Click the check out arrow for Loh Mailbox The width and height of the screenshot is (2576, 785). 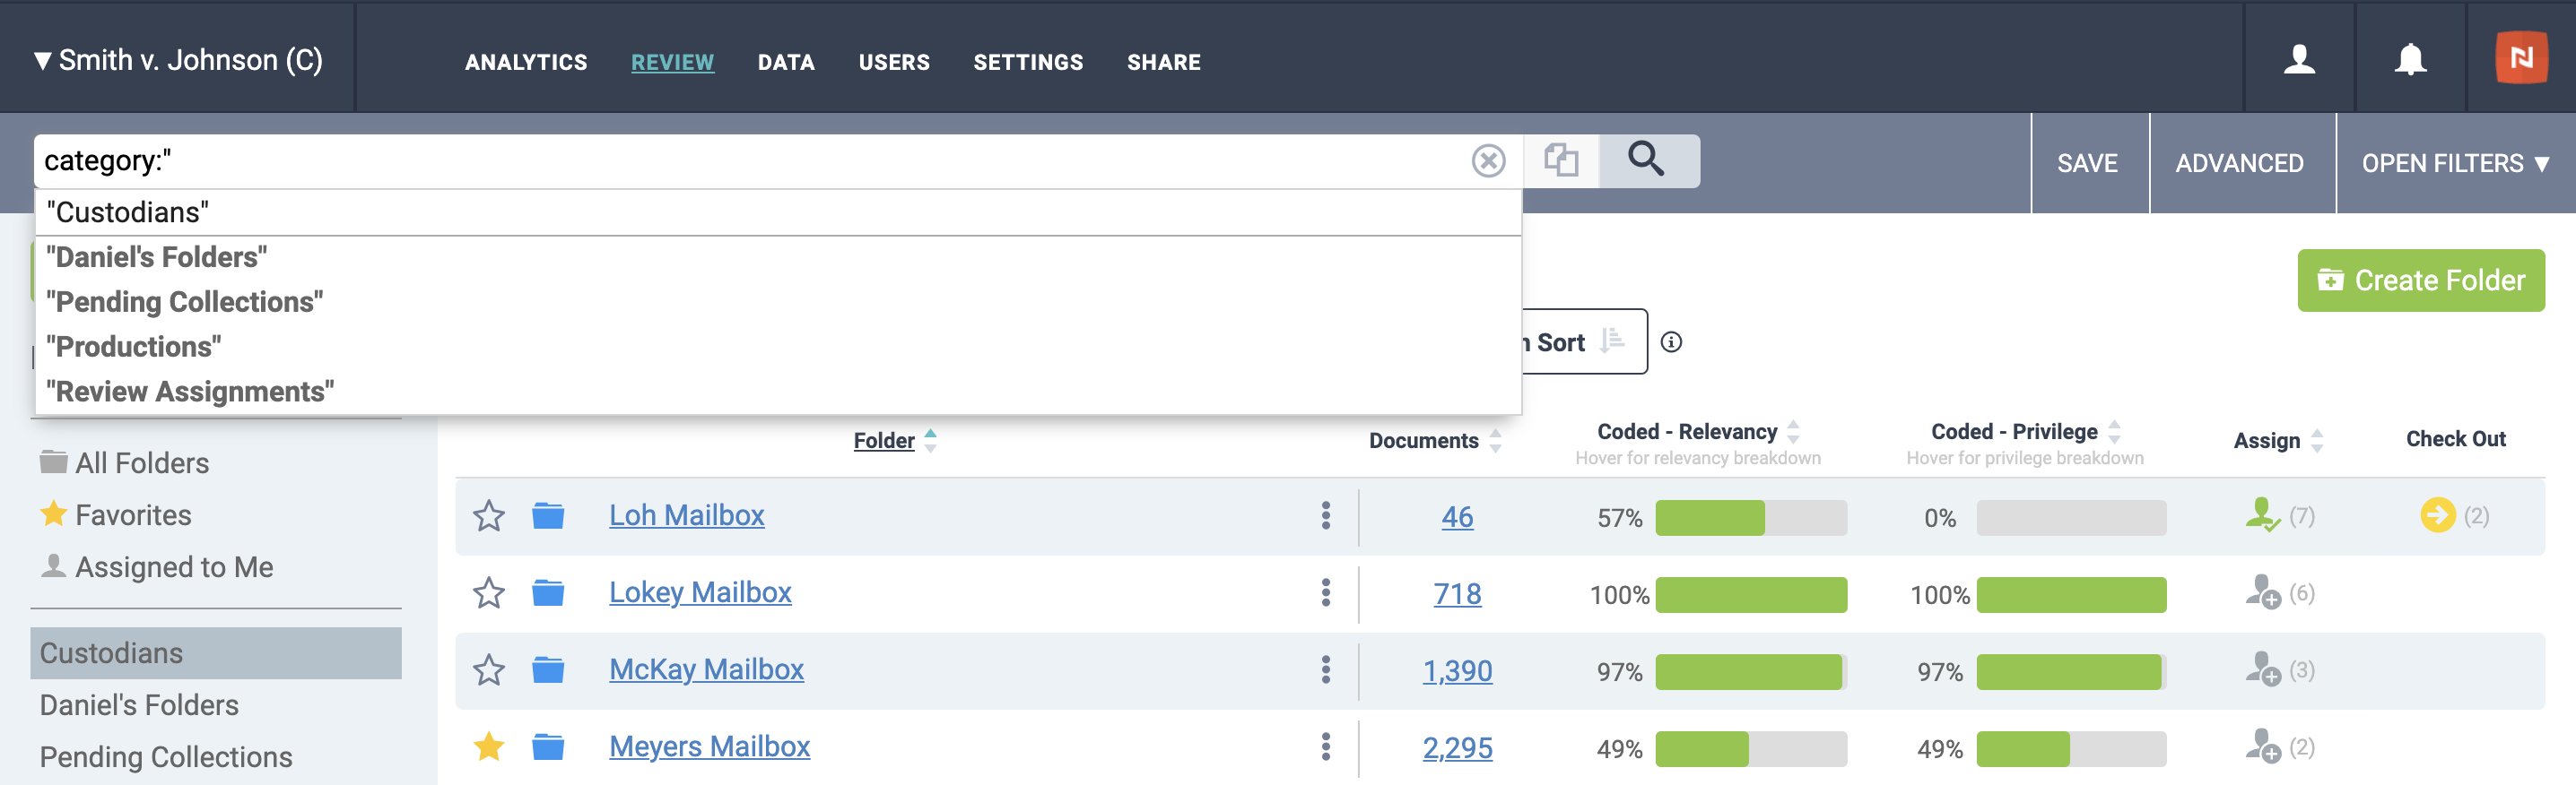point(2437,515)
